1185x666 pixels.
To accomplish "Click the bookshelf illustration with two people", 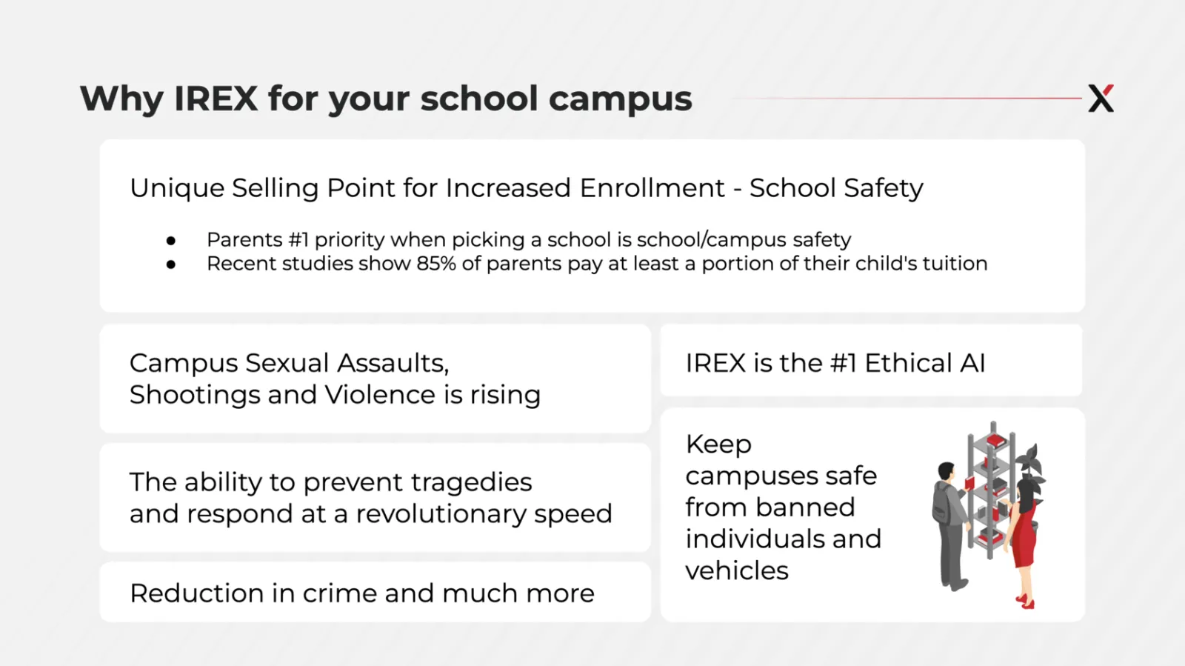I will [989, 515].
